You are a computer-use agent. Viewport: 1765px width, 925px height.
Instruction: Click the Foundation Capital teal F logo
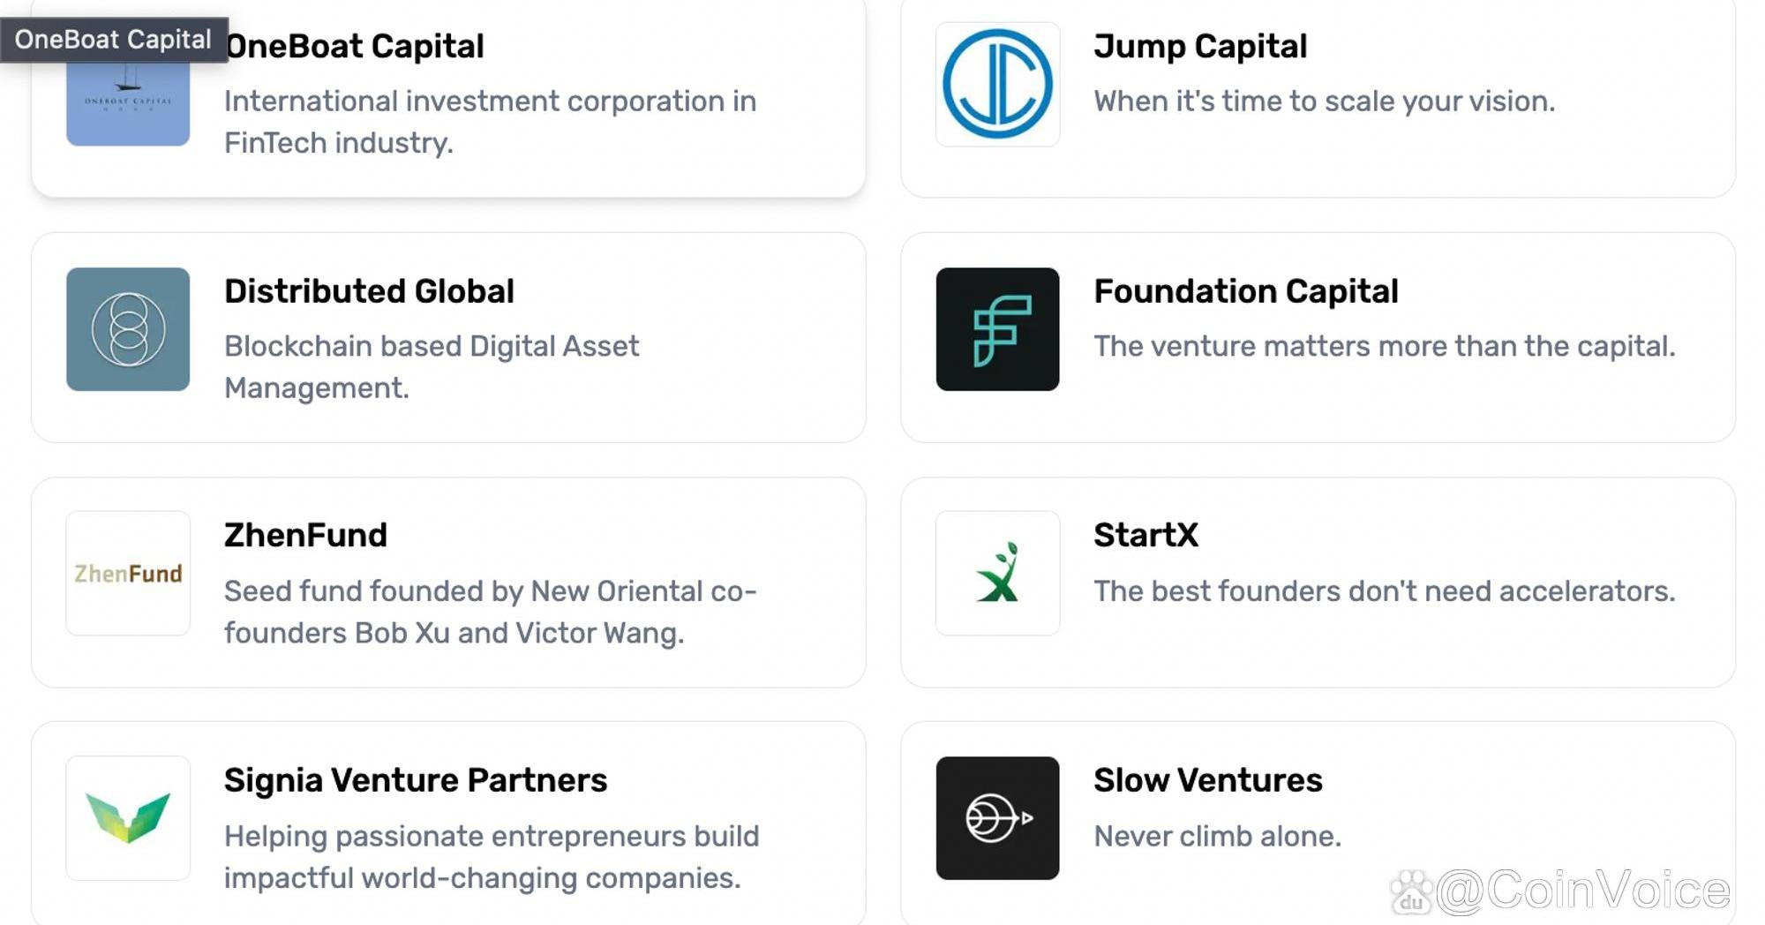[x=997, y=329]
